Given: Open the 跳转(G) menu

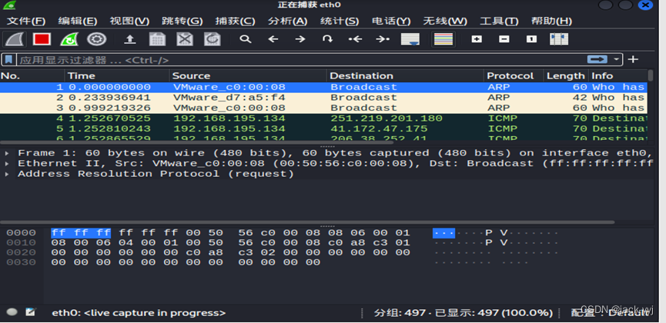Looking at the screenshot, I should (182, 22).
